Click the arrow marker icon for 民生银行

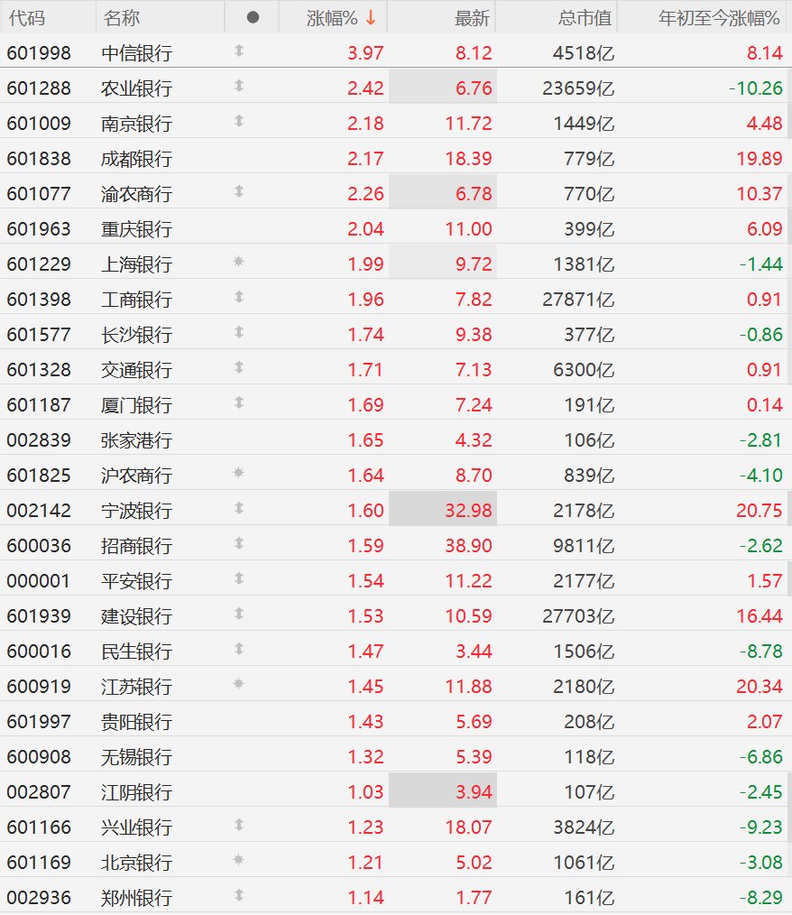coord(239,649)
